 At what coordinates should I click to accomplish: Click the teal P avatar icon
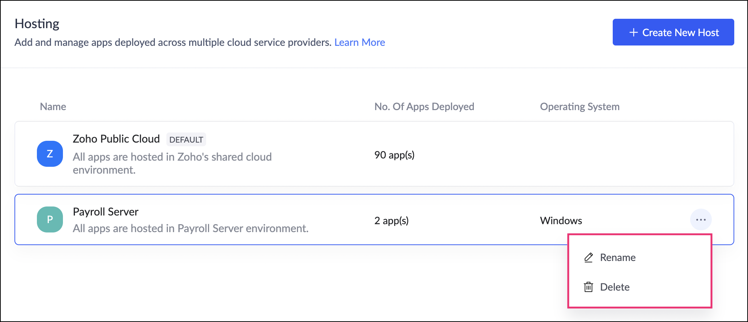tap(50, 219)
